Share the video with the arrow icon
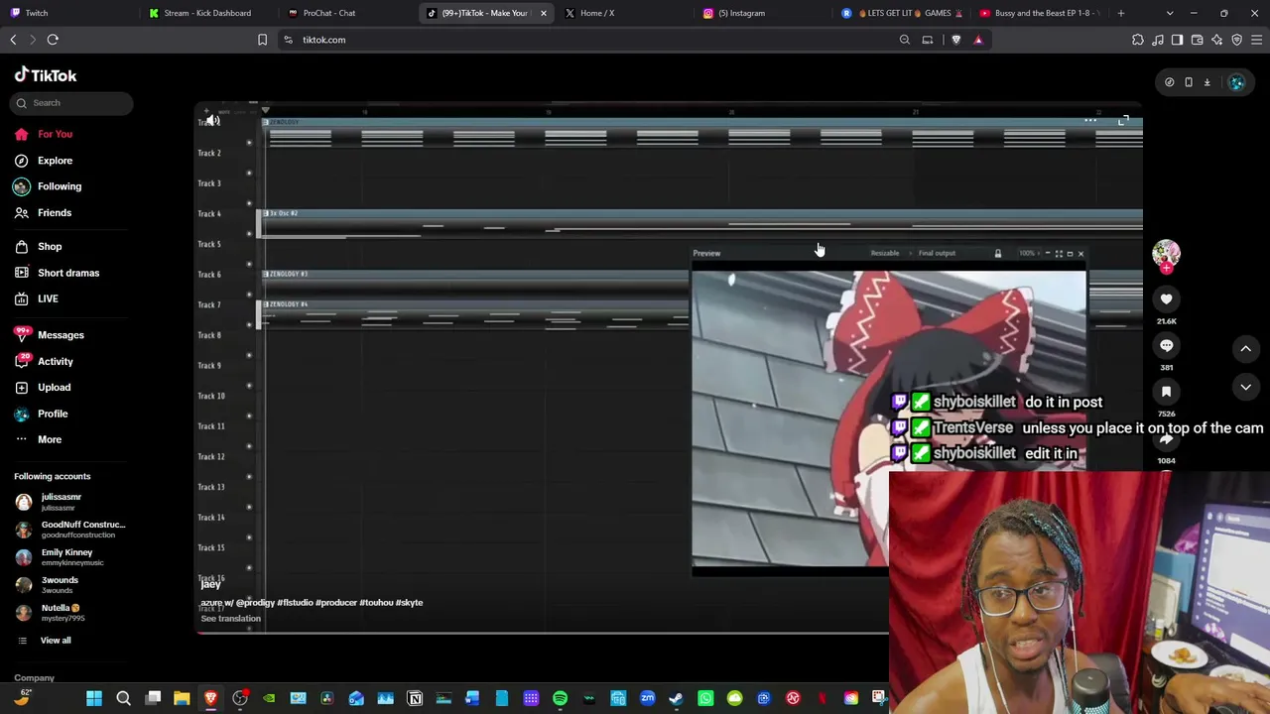 coord(1166,438)
